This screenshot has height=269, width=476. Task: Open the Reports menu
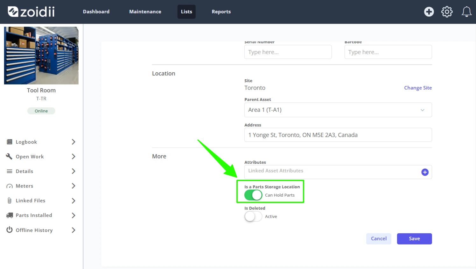[221, 12]
